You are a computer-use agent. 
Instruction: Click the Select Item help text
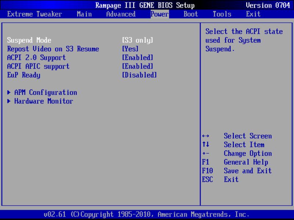point(244,144)
